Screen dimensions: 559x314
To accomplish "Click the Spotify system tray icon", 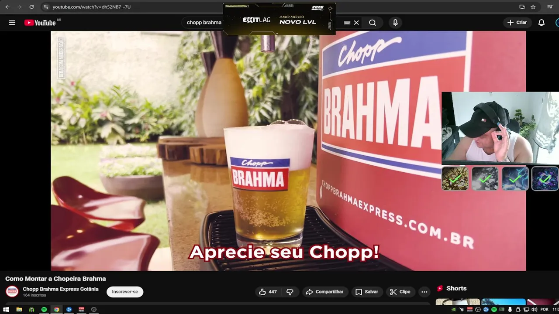I will 494,310.
